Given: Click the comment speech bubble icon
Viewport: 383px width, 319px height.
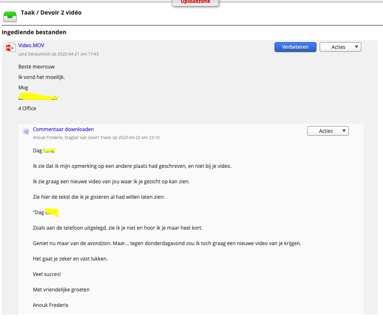Looking at the screenshot, I should pyautogui.click(x=26, y=132).
